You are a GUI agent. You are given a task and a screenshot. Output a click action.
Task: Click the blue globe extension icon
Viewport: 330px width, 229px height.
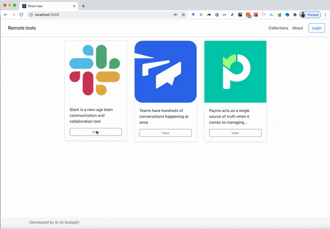pos(217,15)
